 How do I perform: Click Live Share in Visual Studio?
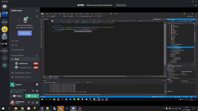[x=190, y=16]
